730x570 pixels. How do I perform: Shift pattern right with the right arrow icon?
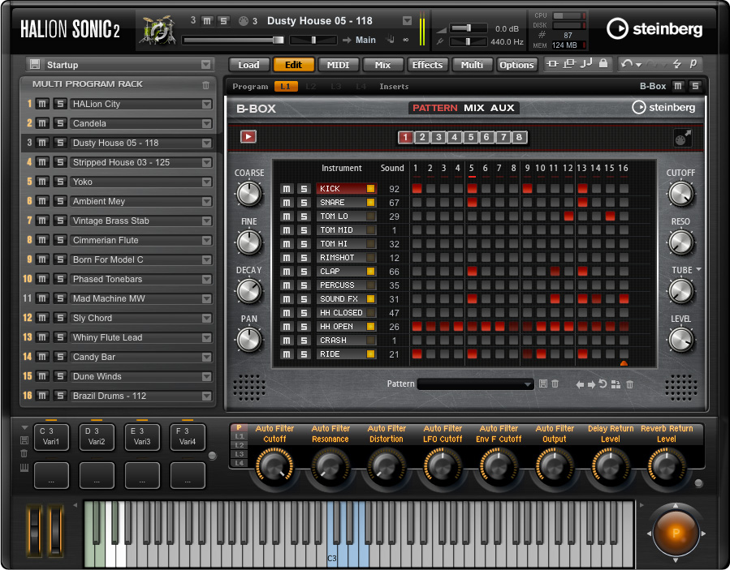point(591,384)
